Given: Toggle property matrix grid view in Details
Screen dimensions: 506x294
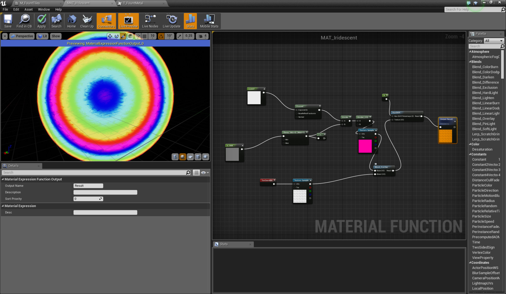Looking at the screenshot, I should [196, 173].
